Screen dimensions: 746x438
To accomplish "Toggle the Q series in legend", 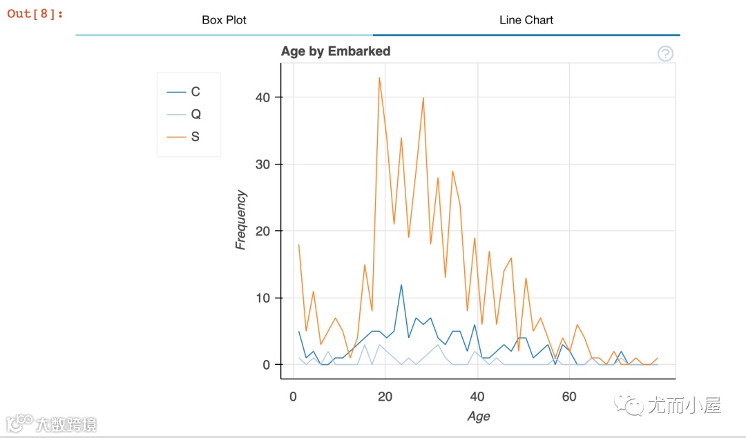I will coord(184,114).
